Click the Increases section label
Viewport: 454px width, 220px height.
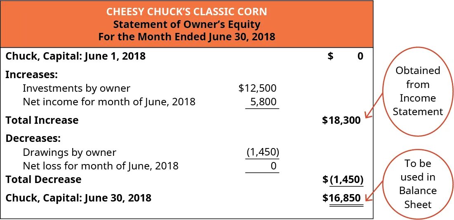click(31, 75)
